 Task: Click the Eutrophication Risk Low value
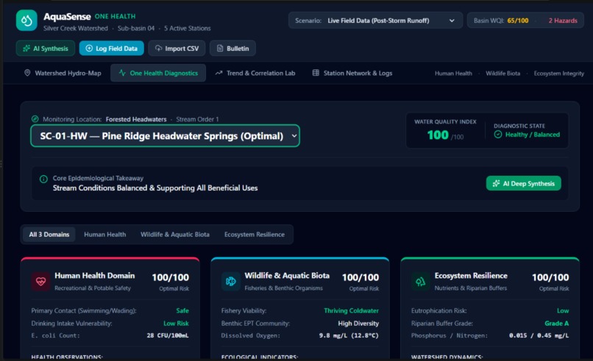(563, 311)
